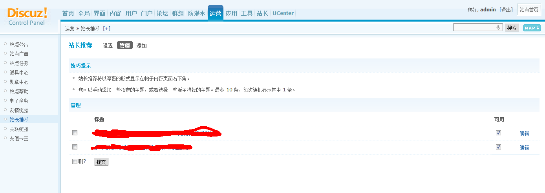The height and width of the screenshot is (193, 545).
Task: Click the 搜索 search button
Action: point(512,28)
